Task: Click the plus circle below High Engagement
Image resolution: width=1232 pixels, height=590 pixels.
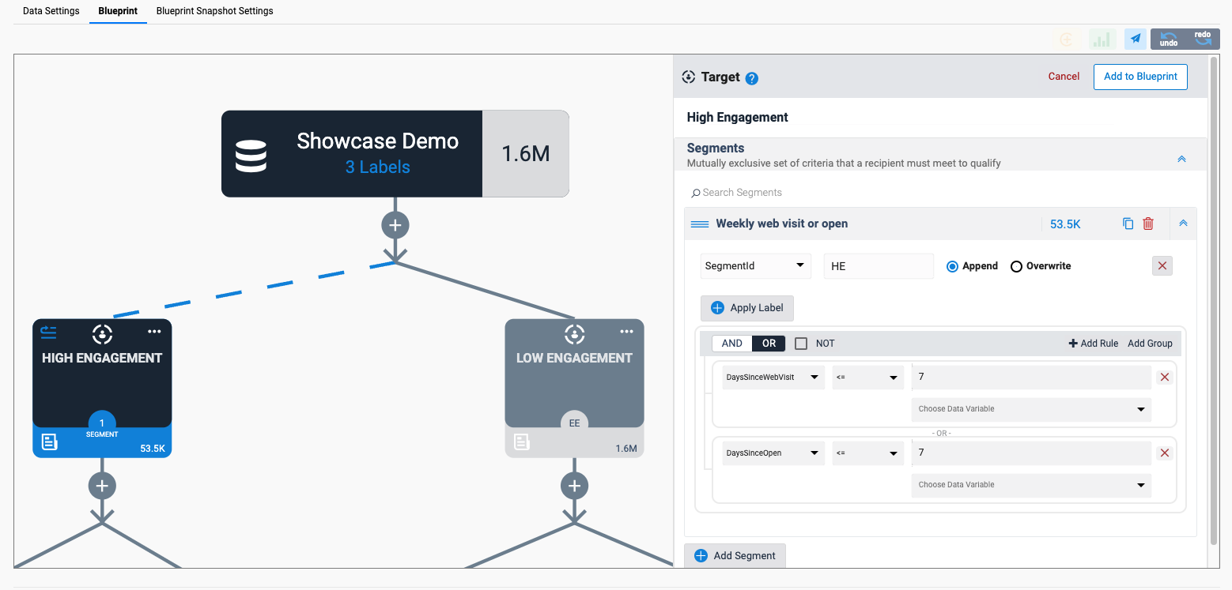Action: (101, 486)
